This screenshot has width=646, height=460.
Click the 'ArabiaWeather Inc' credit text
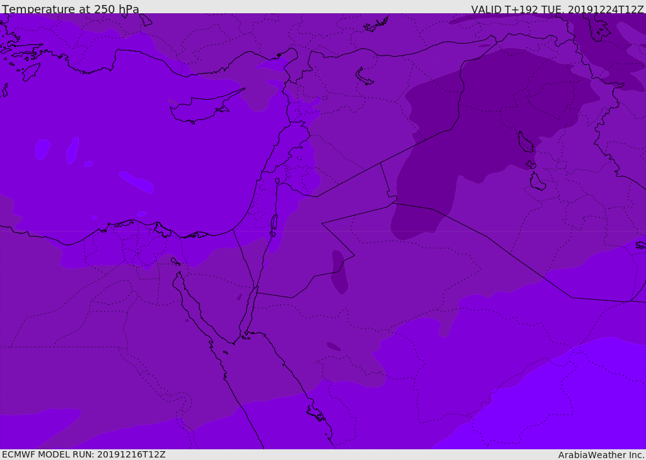[601, 455]
